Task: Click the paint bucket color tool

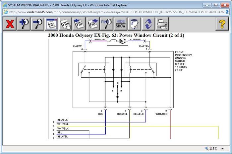Action: click(x=134, y=24)
